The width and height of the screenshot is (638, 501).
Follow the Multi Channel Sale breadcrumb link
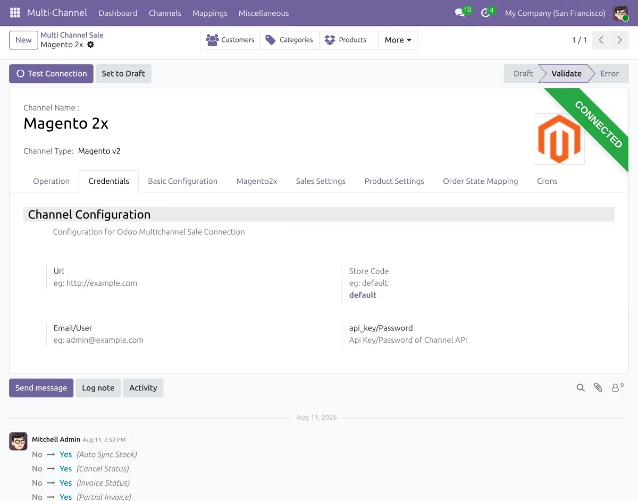coord(72,35)
